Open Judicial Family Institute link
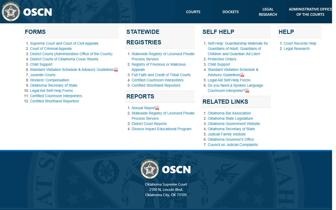This screenshot has height=210, width=336. [x=227, y=134]
